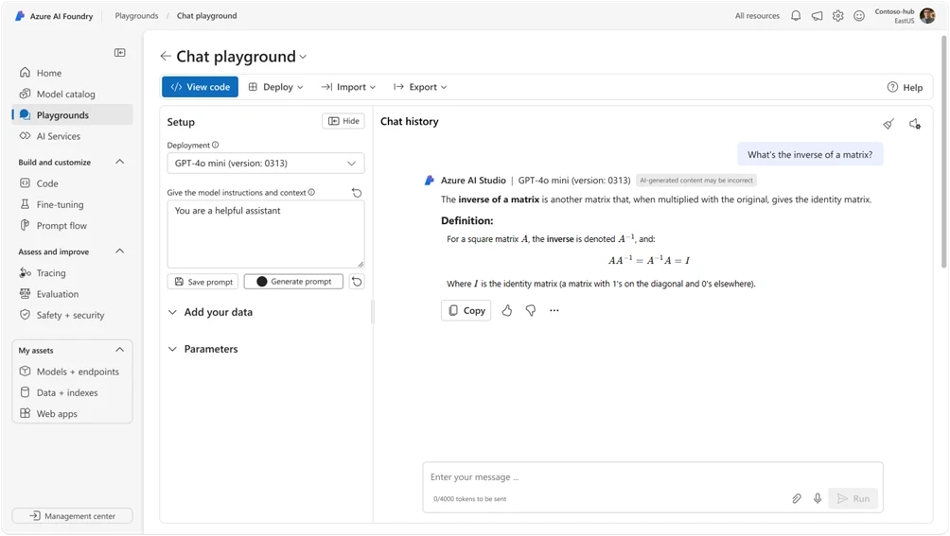Click All resources link

point(757,16)
